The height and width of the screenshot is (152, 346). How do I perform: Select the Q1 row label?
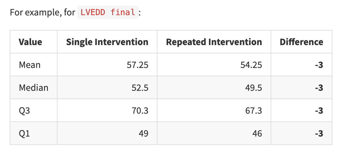pyautogui.click(x=24, y=133)
